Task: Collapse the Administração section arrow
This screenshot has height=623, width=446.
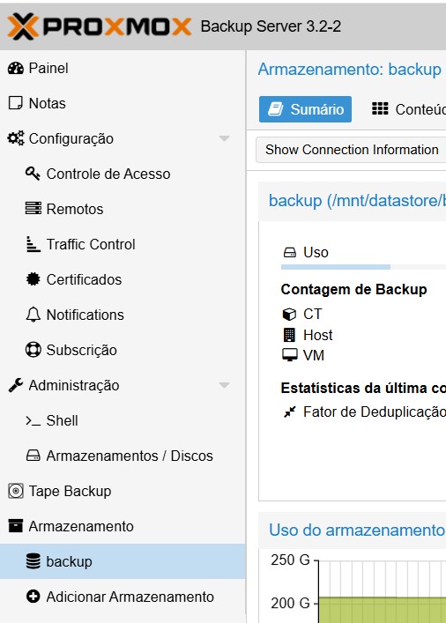Action: point(224,385)
